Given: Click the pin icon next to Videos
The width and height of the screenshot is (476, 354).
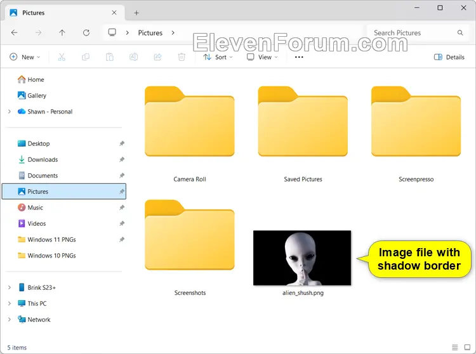Looking at the screenshot, I should 122,223.
